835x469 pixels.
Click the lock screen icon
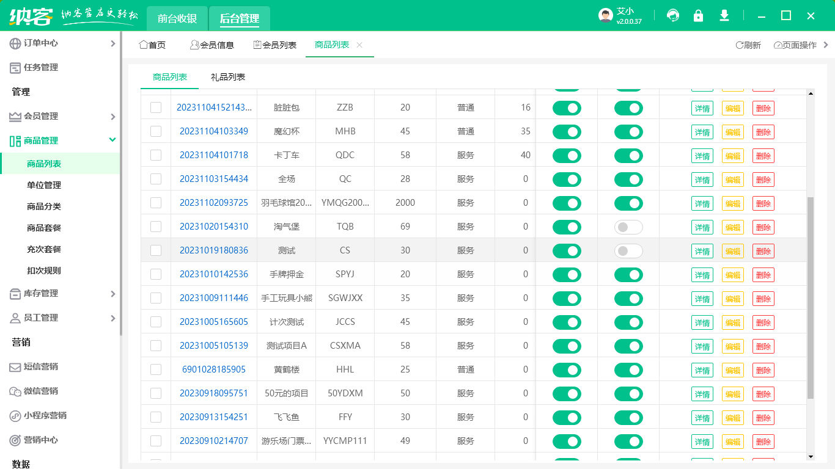pos(698,16)
